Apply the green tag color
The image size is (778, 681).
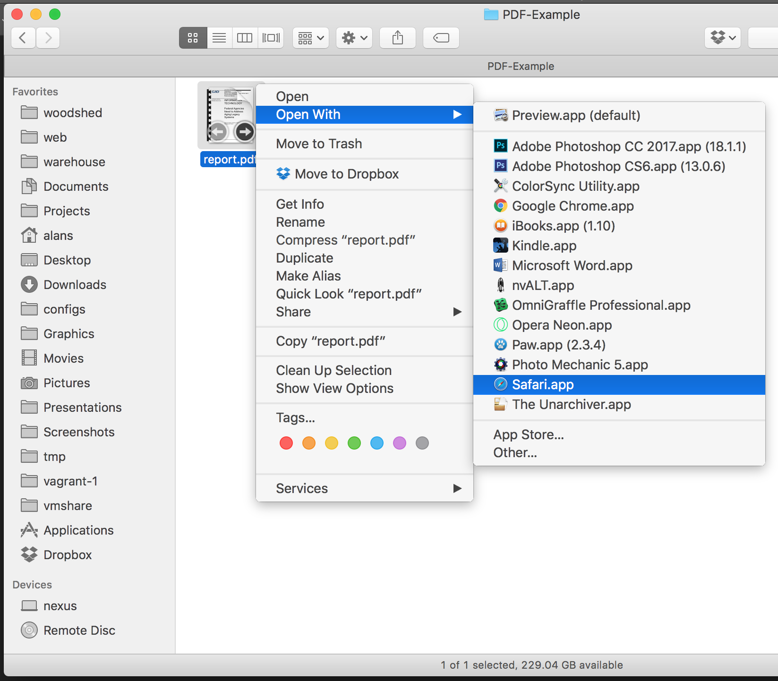(354, 443)
